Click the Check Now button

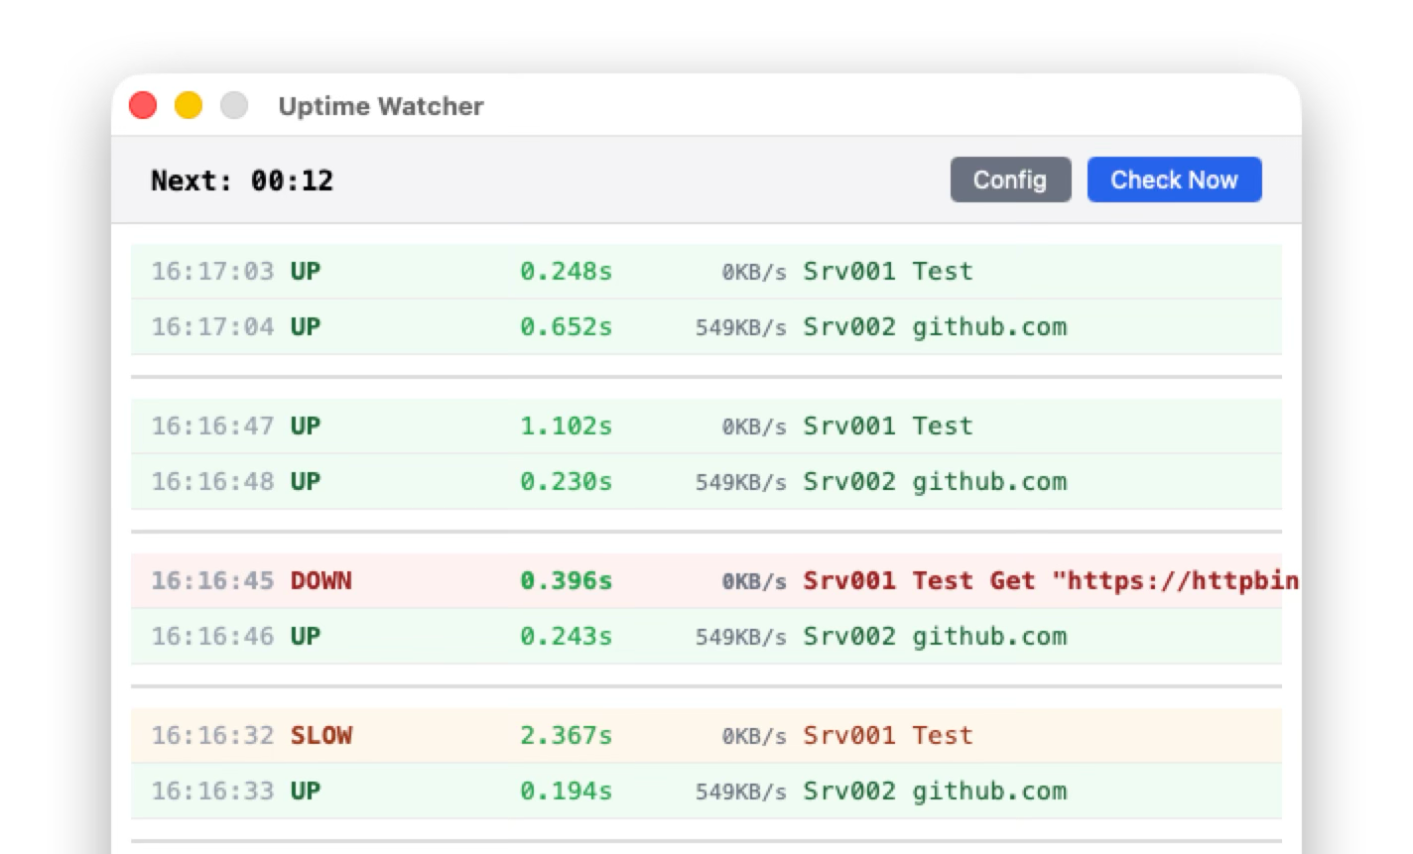pyautogui.click(x=1174, y=180)
